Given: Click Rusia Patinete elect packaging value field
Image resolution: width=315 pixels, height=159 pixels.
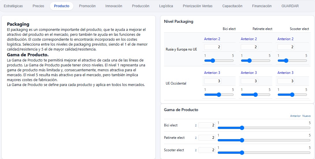Looking at the screenshot, I should (249, 47).
